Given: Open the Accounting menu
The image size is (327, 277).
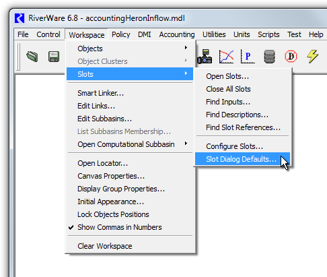Looking at the screenshot, I should coord(177,34).
